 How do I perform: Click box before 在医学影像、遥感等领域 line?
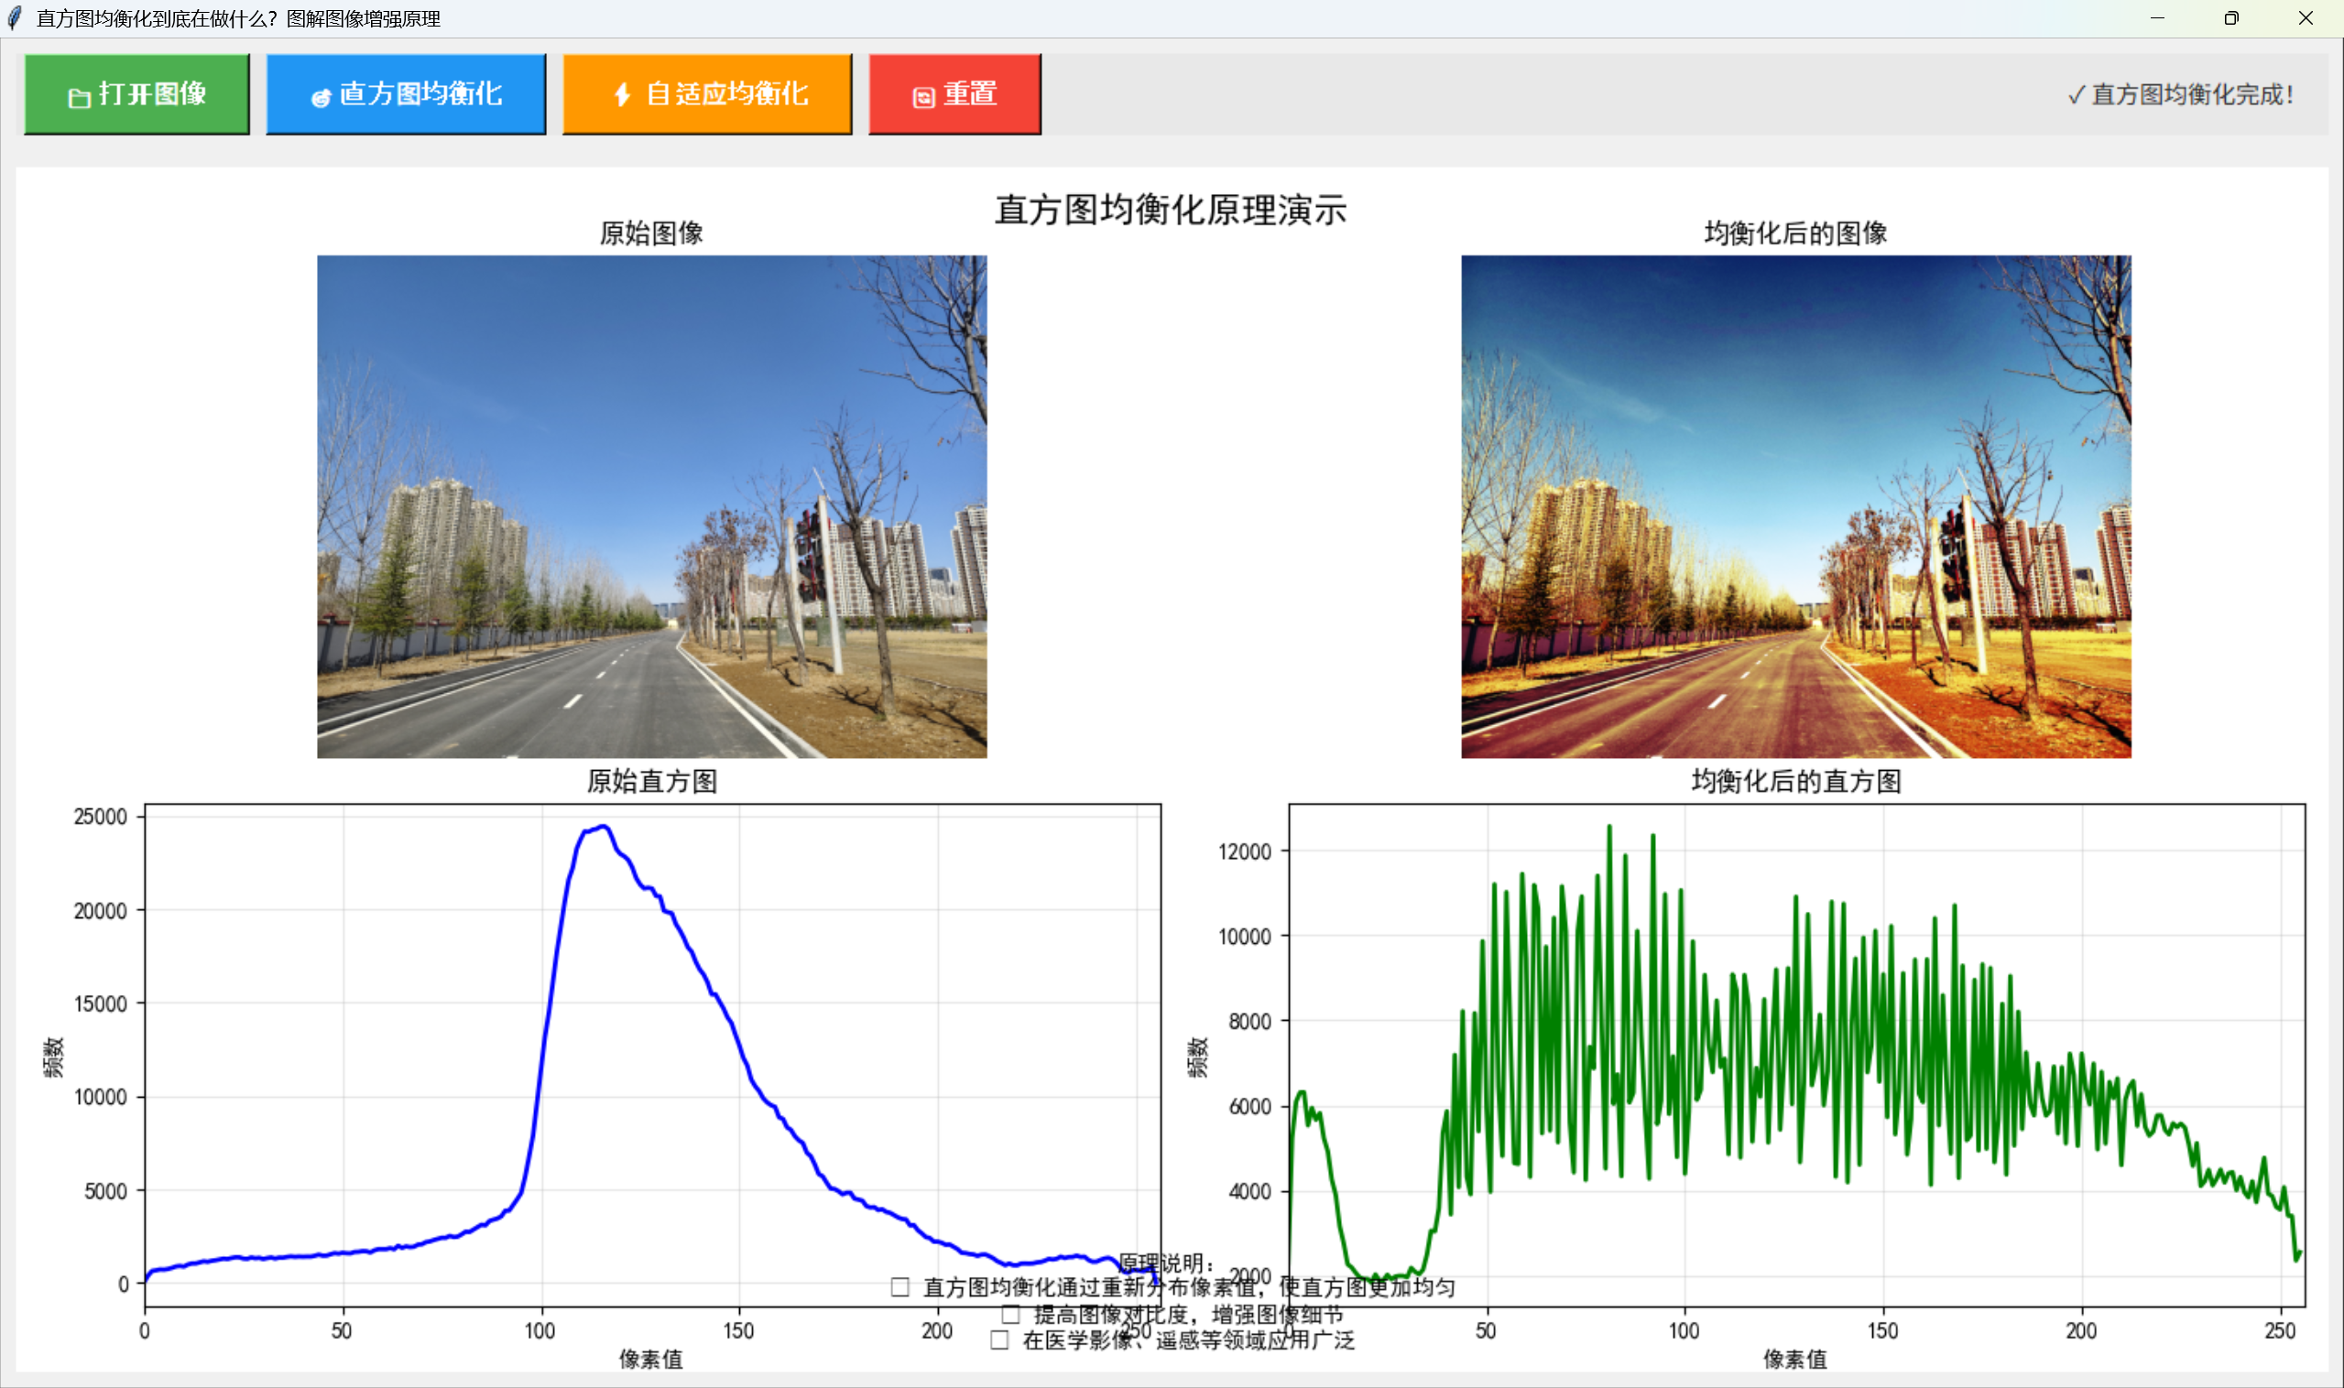[999, 1340]
